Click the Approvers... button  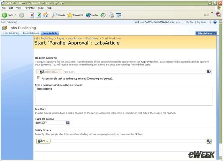[x=49, y=72]
